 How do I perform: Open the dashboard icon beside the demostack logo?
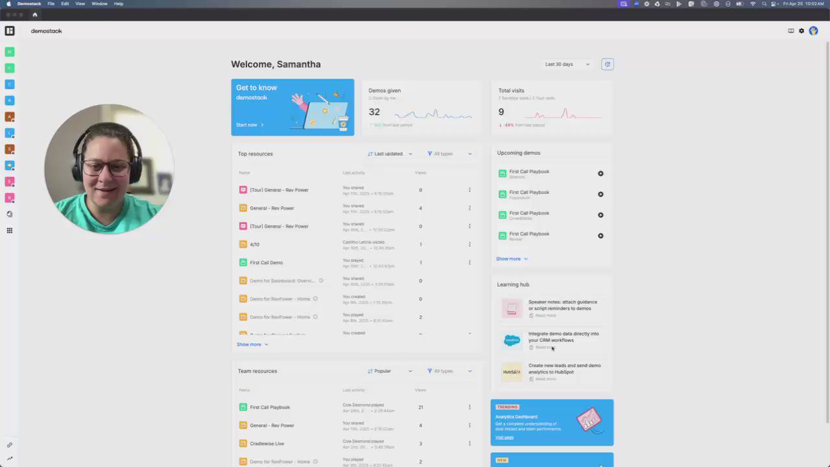(x=10, y=30)
